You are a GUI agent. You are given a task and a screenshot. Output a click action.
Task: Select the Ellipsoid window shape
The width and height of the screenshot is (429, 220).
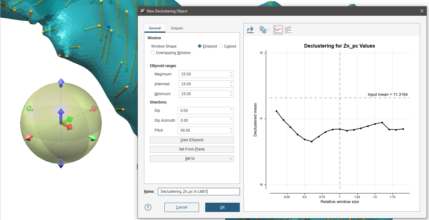click(200, 46)
